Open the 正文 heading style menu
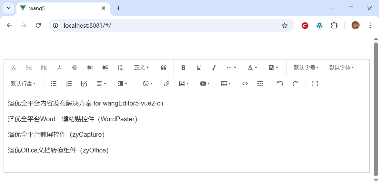 pyautogui.click(x=141, y=68)
